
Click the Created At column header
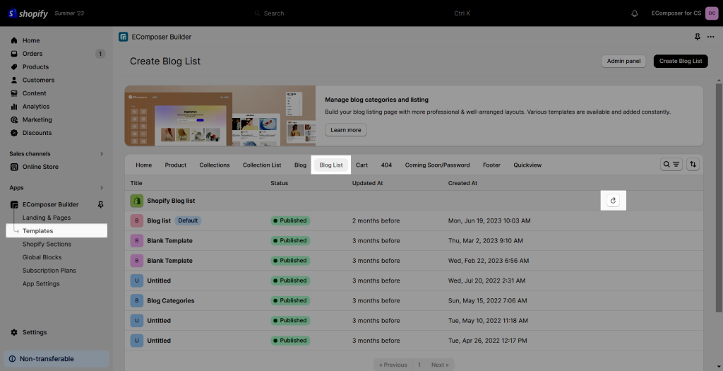coord(462,183)
